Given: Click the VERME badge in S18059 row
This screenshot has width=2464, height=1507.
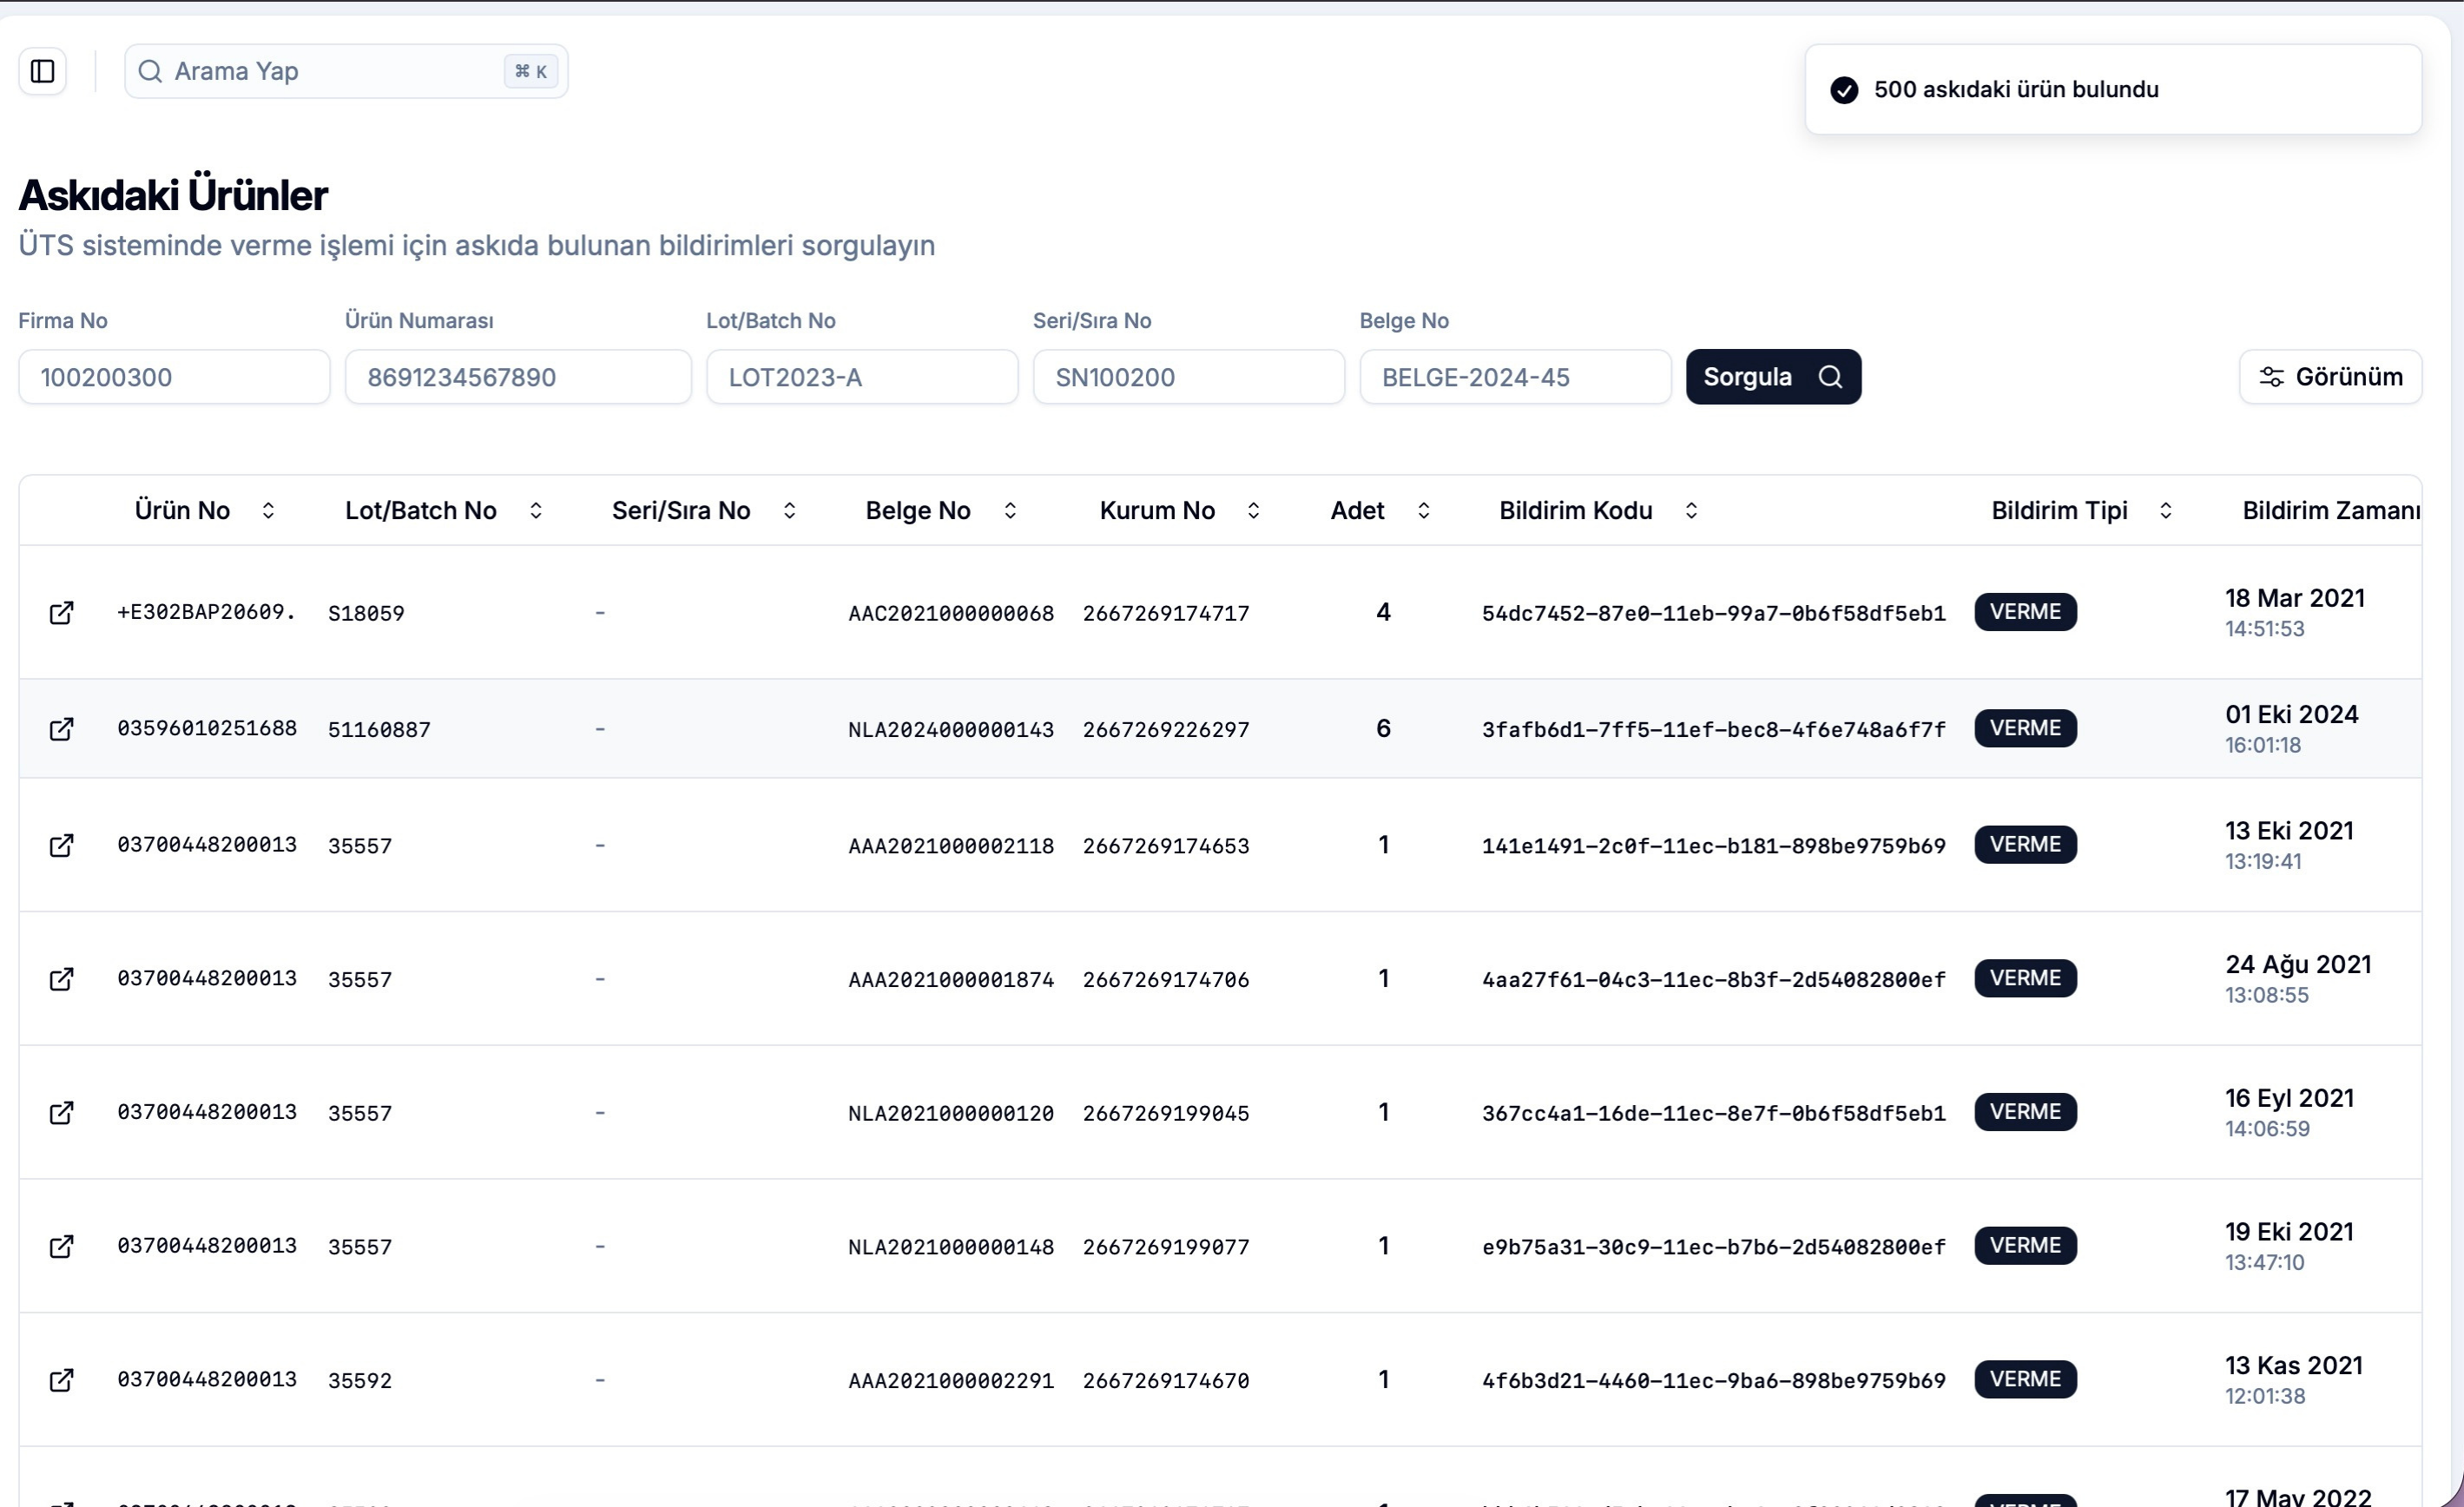Looking at the screenshot, I should [x=2025, y=612].
